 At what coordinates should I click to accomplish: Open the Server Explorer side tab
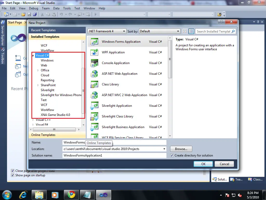coord(3,33)
